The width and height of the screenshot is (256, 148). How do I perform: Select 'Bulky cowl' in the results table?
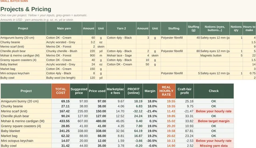point(26,146)
